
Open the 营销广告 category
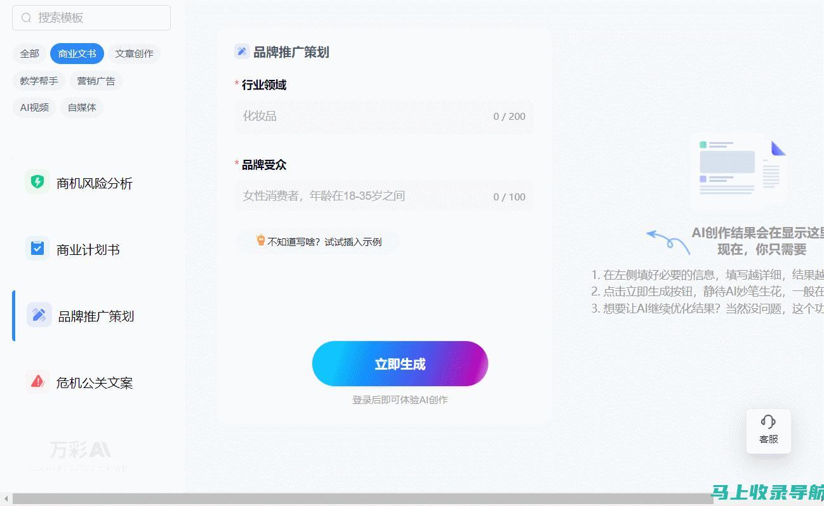point(96,81)
